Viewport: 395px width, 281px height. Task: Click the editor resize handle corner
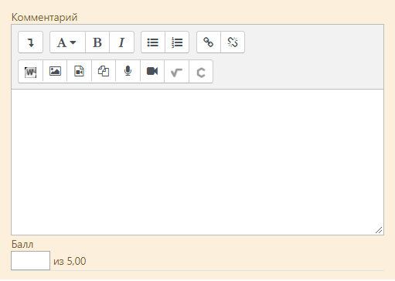point(379,230)
